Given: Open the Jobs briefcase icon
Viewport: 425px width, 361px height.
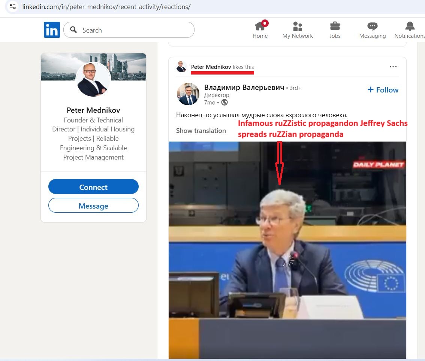Looking at the screenshot, I should click(335, 26).
